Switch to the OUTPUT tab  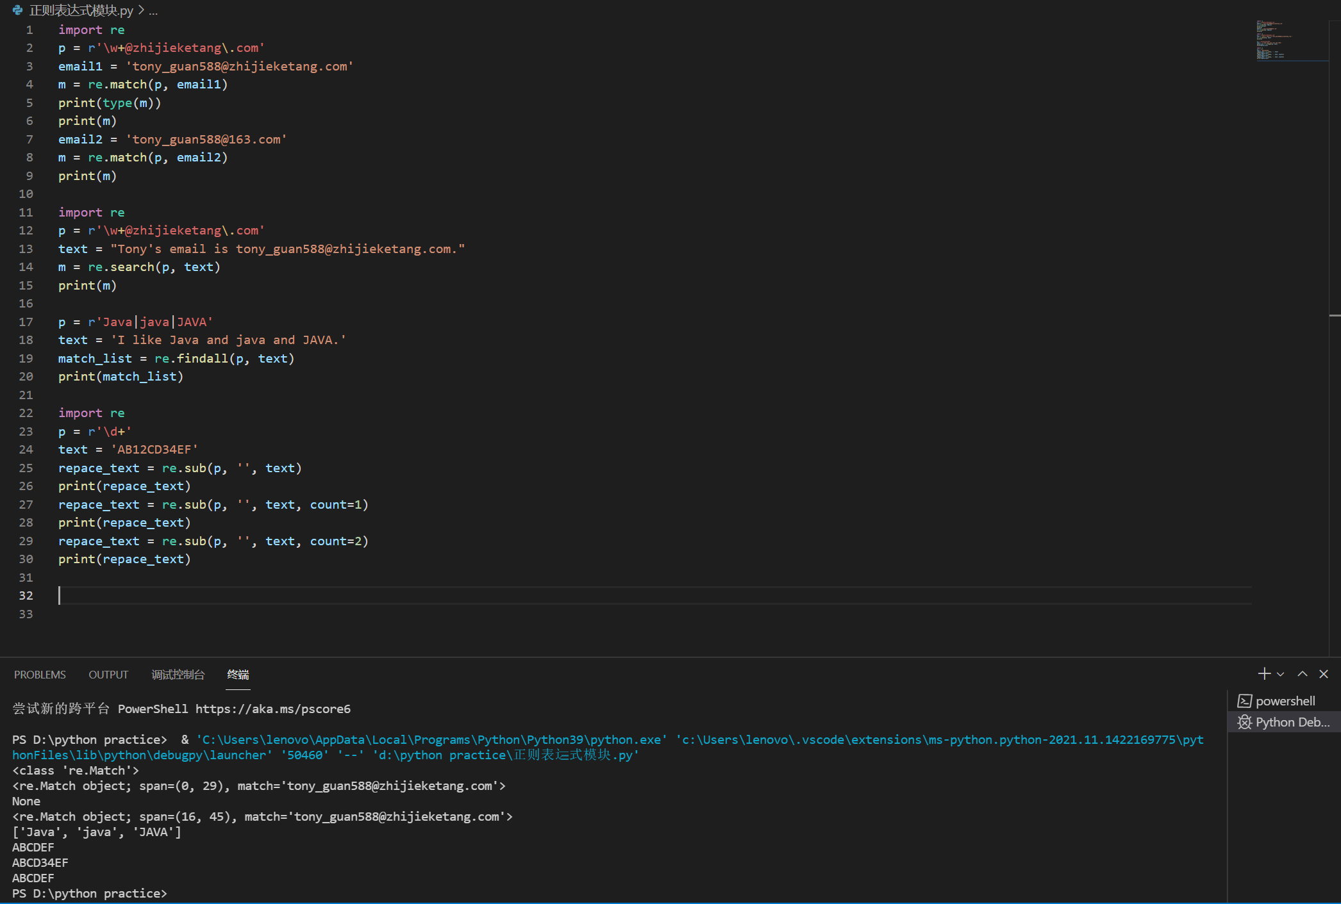(x=108, y=675)
